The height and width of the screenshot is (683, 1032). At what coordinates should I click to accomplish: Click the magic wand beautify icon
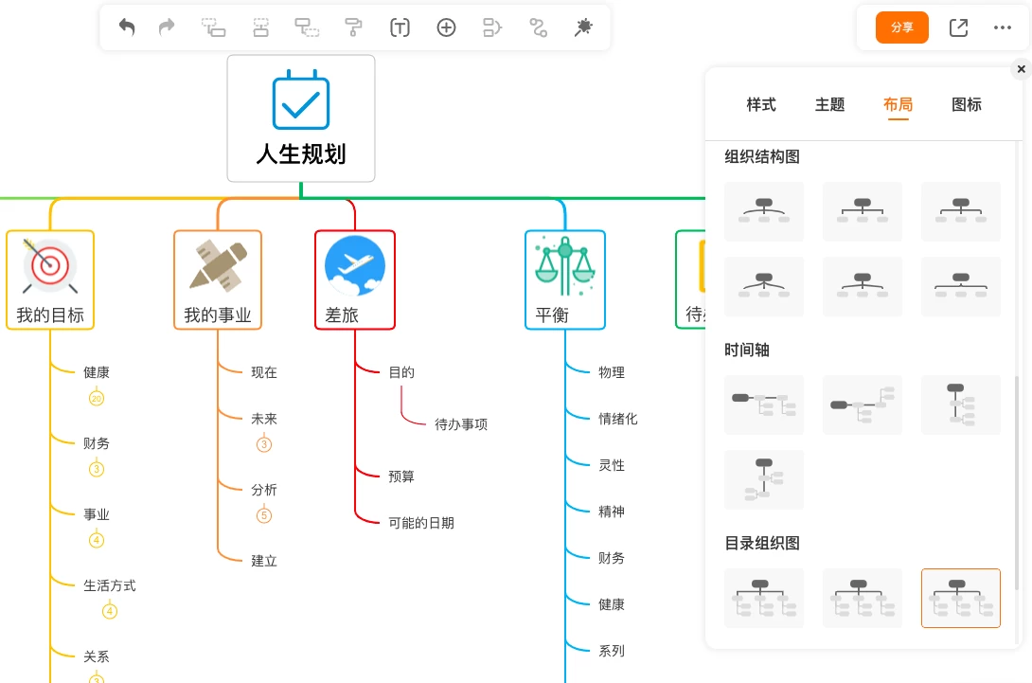click(583, 27)
